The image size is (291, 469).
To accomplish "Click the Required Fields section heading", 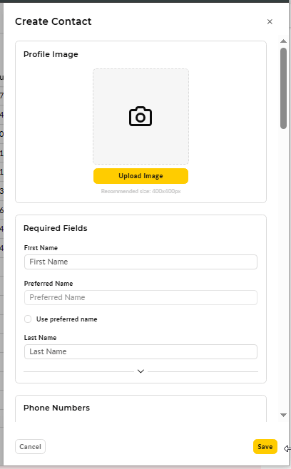I will coord(56,228).
